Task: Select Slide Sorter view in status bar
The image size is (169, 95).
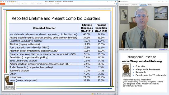Action: [94, 94]
